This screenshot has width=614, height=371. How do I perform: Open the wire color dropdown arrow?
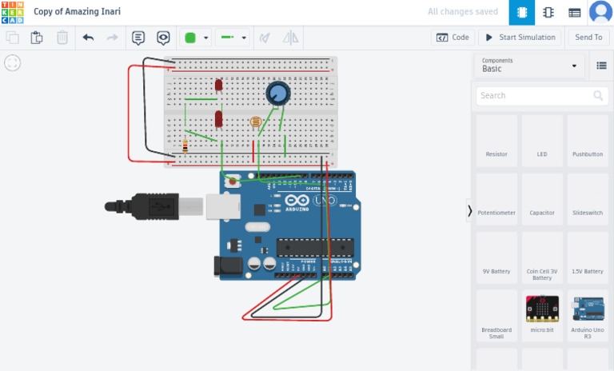pos(206,38)
